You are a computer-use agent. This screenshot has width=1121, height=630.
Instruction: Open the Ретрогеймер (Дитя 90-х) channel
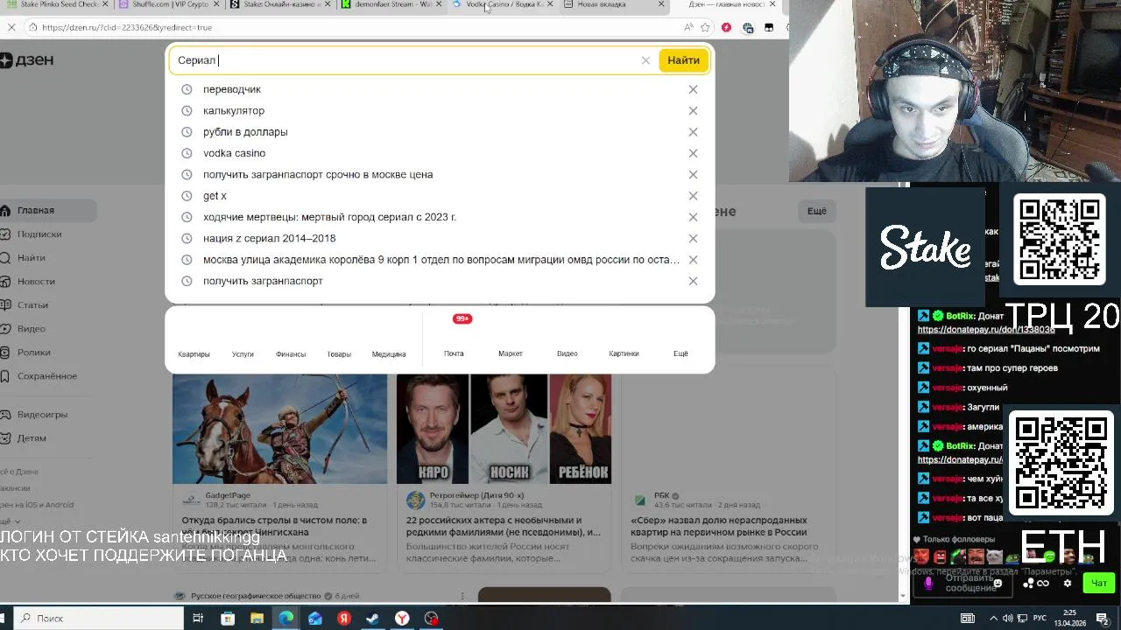[476, 495]
